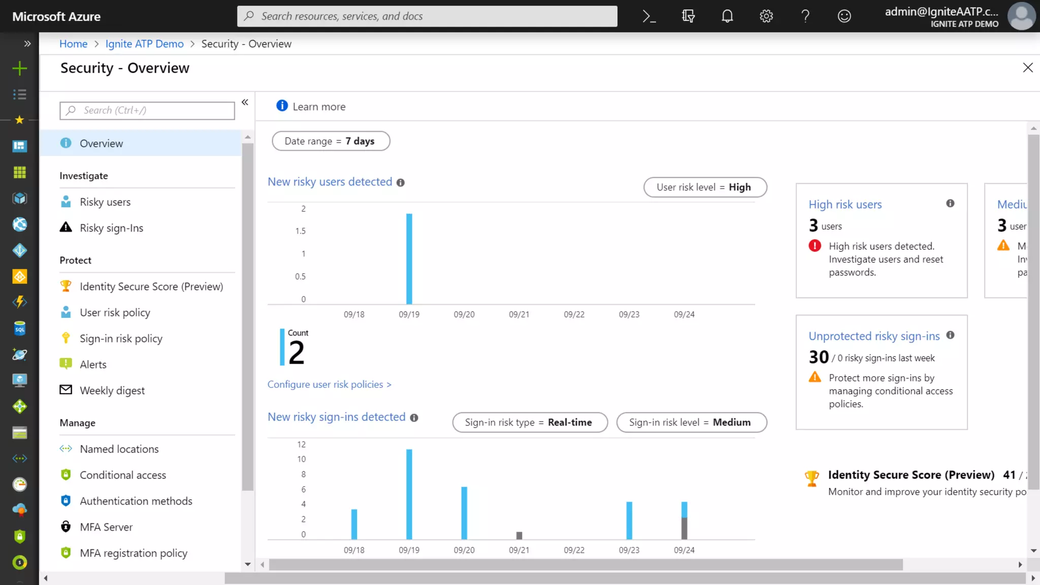The width and height of the screenshot is (1040, 585).
Task: Go to Ignite ATP Demo breadcrumb
Action: tap(144, 44)
